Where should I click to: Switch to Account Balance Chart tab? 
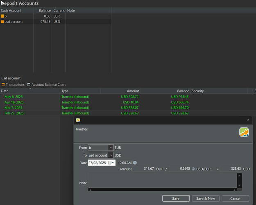(47, 84)
